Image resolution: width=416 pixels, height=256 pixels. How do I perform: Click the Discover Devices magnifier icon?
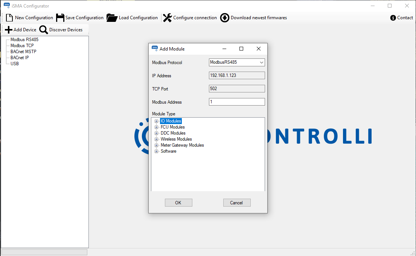pyautogui.click(x=43, y=30)
